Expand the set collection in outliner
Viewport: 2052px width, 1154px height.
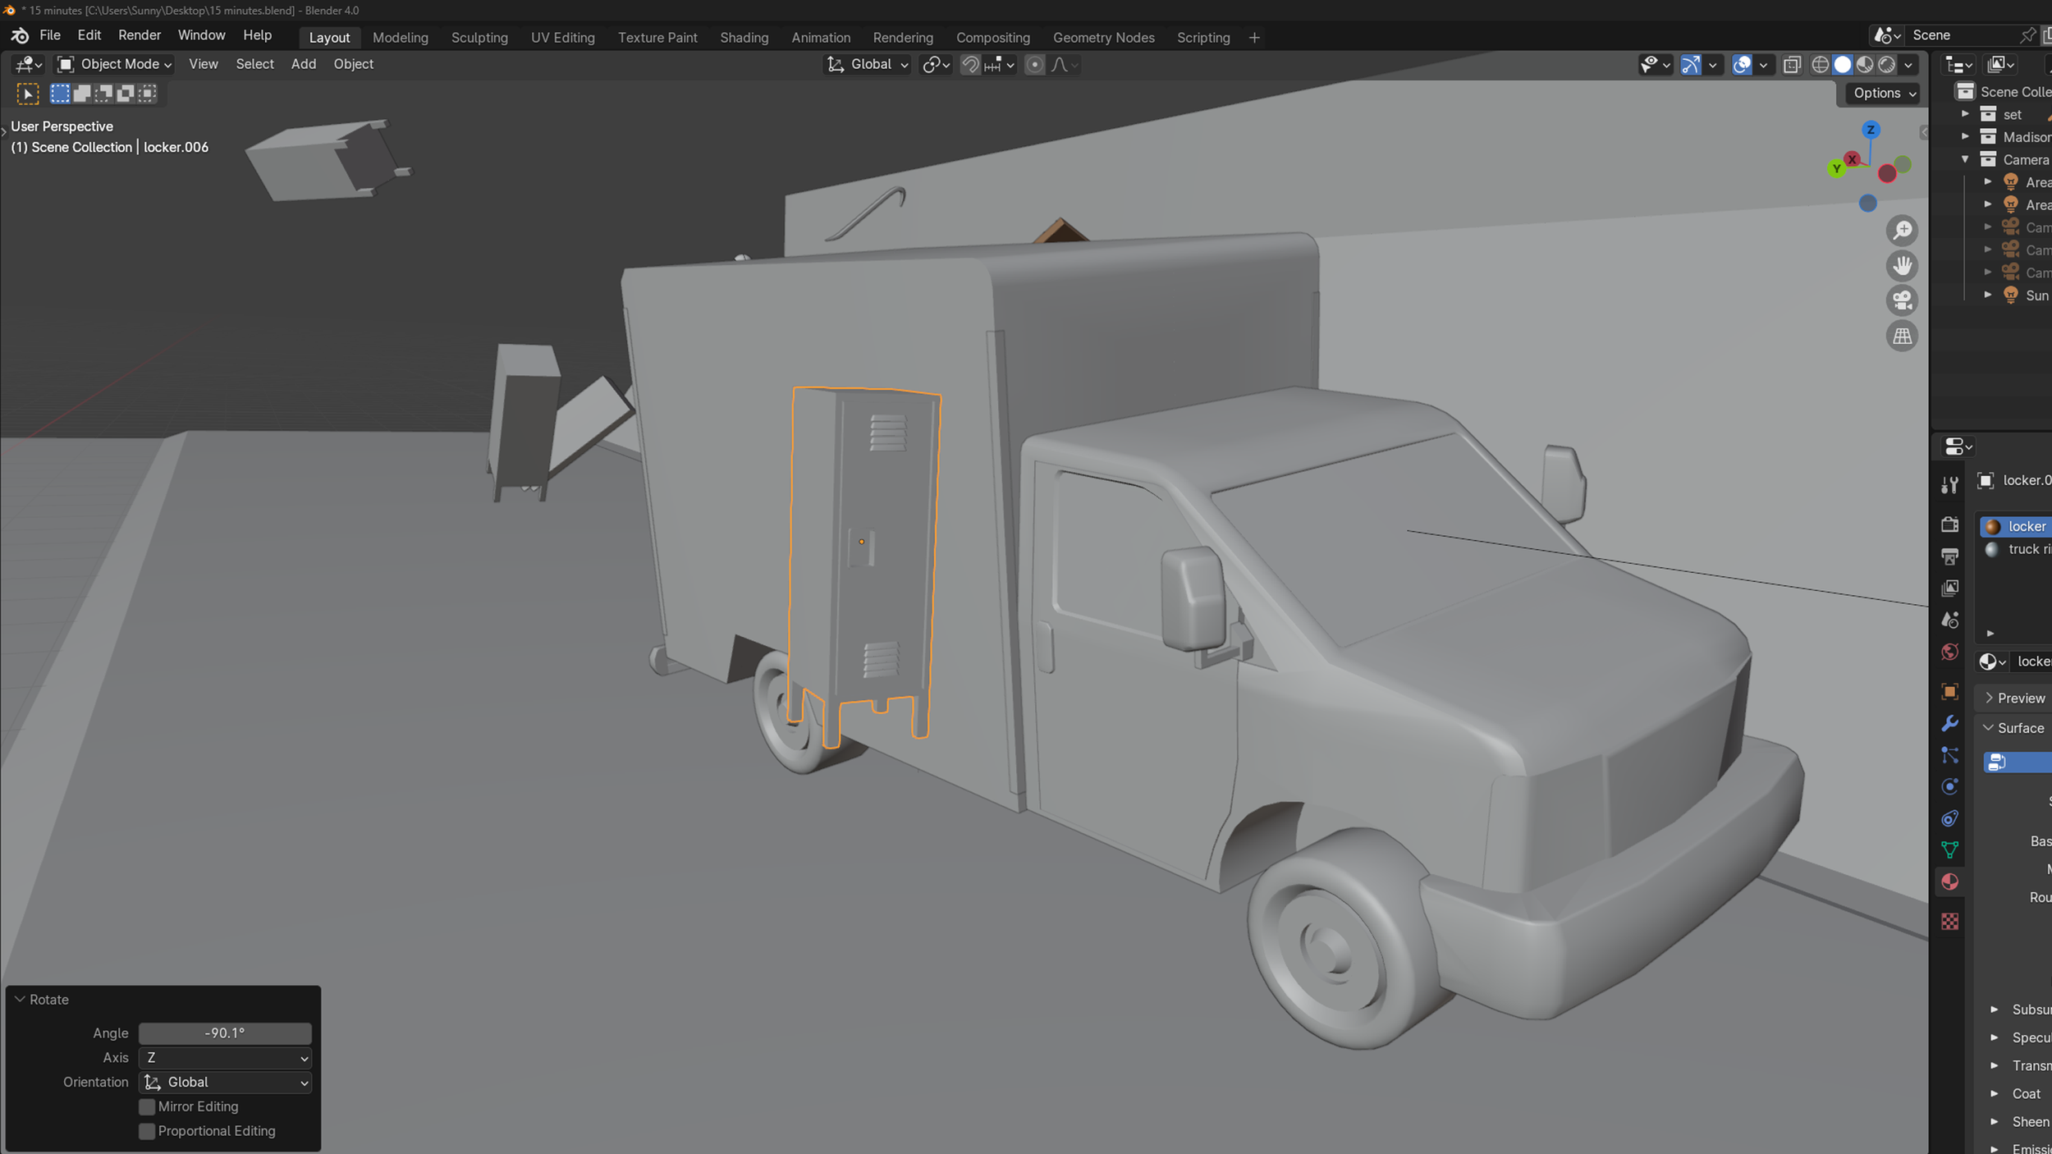[1965, 114]
